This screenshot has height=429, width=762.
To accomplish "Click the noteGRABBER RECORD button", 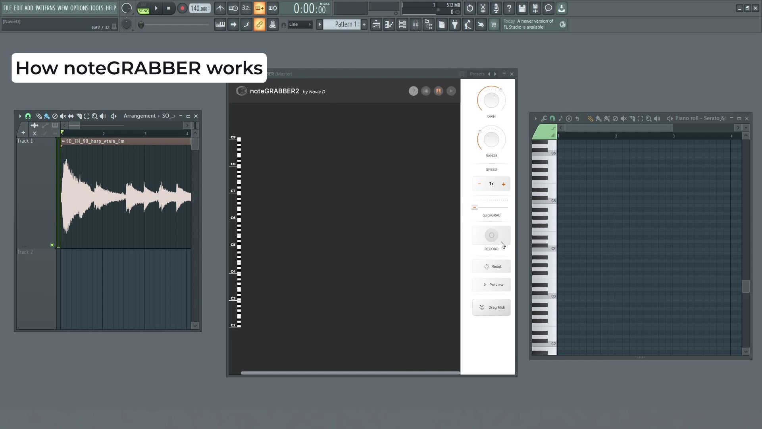I will (x=491, y=235).
